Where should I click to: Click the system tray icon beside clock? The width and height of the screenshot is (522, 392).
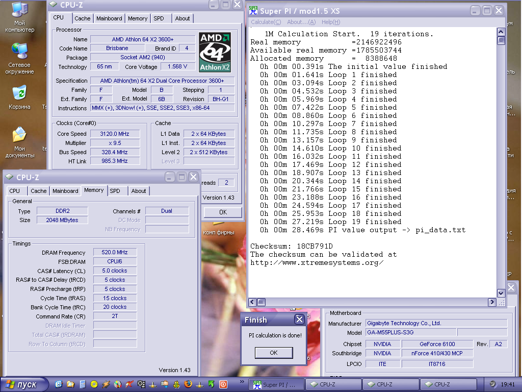(493, 384)
